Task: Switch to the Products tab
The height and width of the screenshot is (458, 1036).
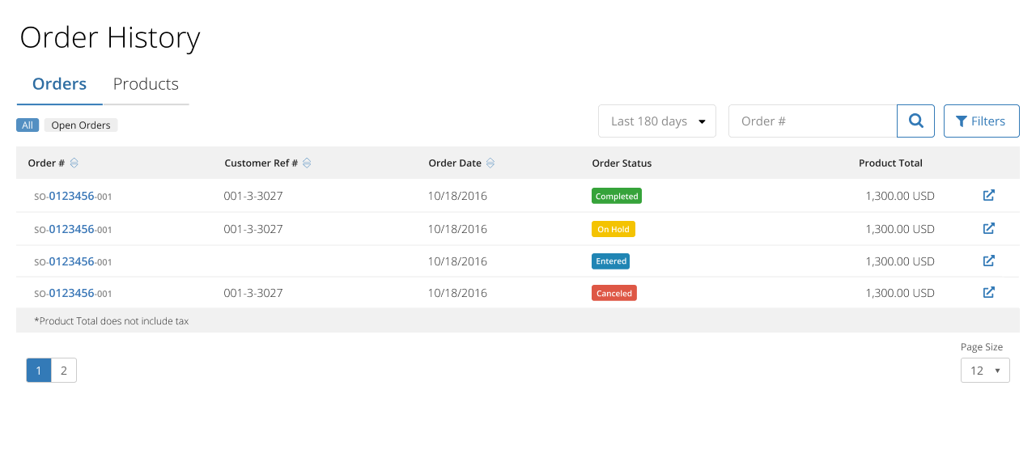Action: [146, 84]
